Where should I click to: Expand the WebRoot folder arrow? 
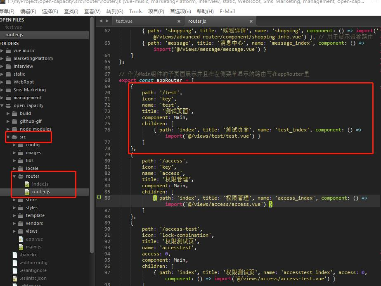click(2, 82)
